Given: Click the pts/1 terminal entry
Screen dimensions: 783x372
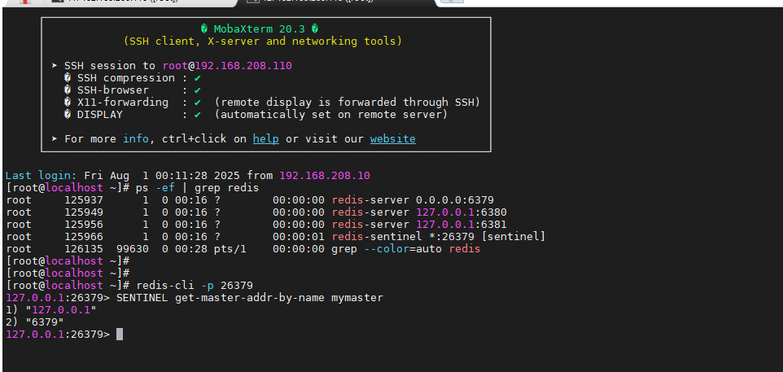Looking at the screenshot, I should click(x=230, y=248).
